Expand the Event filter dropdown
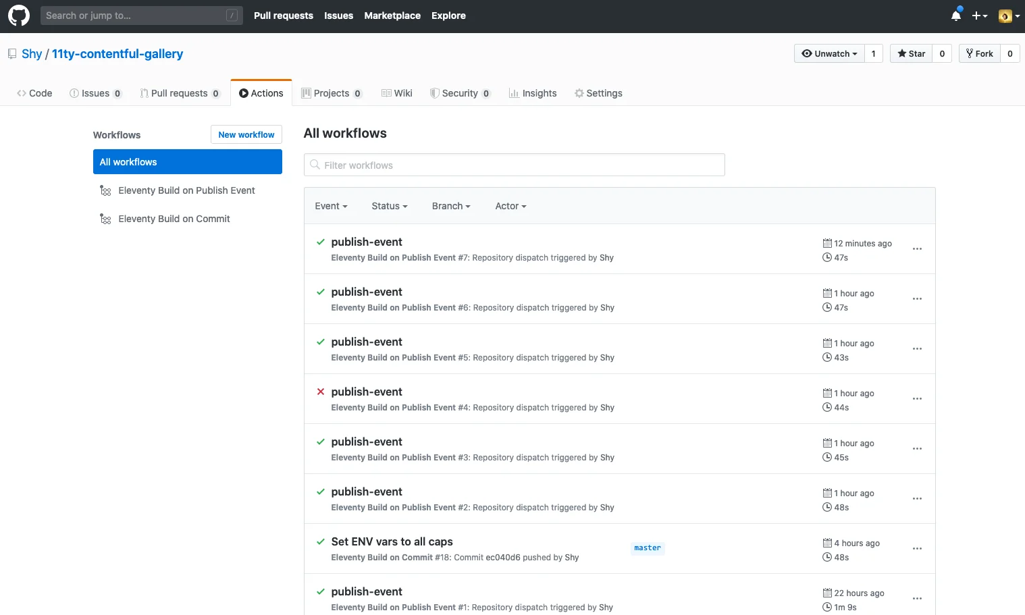Screen dimensions: 1025x615 (331, 206)
